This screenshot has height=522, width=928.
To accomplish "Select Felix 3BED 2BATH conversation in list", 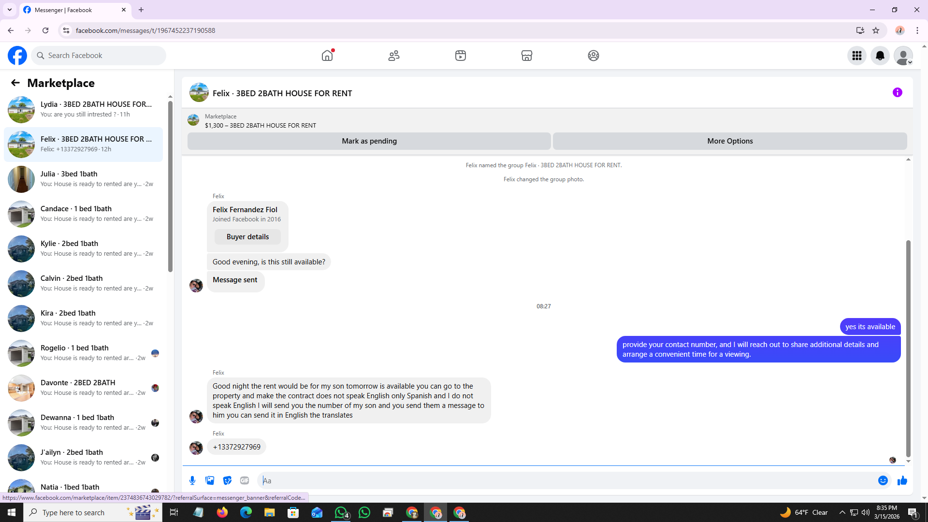I will click(83, 144).
